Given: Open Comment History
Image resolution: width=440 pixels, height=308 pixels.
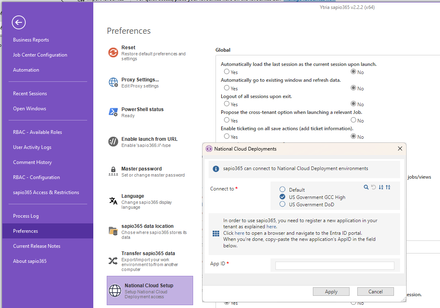Looking at the screenshot, I should pyautogui.click(x=33, y=163).
